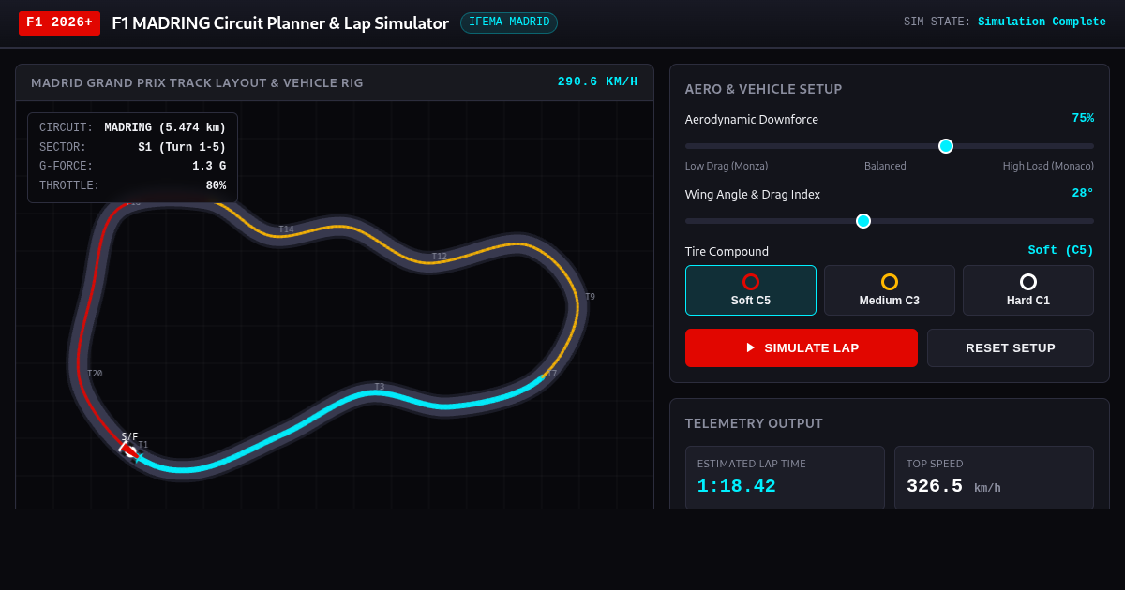This screenshot has width=1125, height=590.
Task: Set downforce slider at Low Drag (Monza) end
Action: 687,146
